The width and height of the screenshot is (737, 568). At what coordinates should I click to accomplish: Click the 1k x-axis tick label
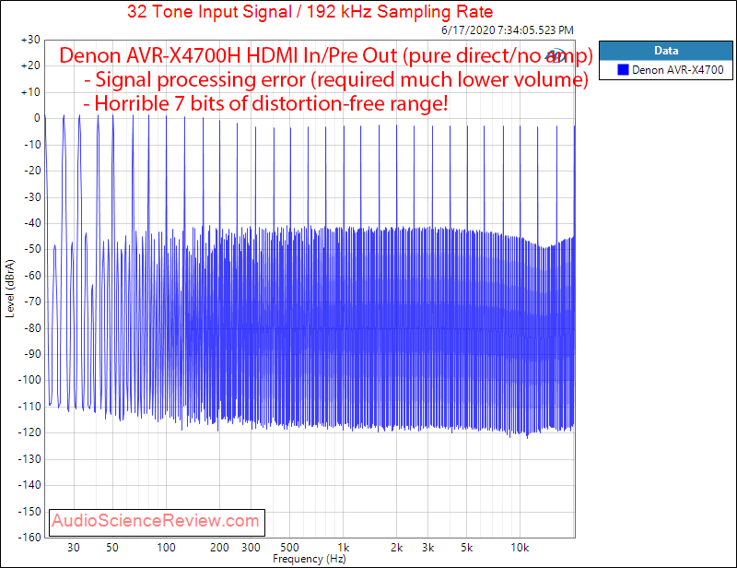pos(344,548)
